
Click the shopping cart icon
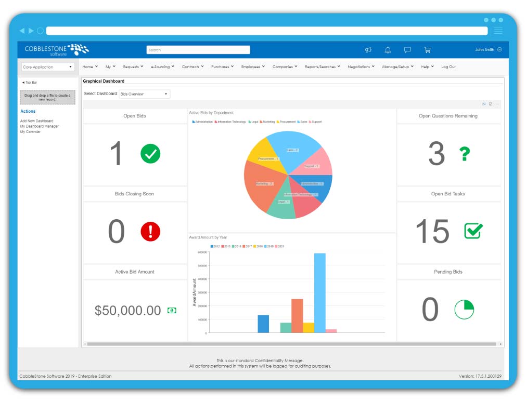coord(427,50)
